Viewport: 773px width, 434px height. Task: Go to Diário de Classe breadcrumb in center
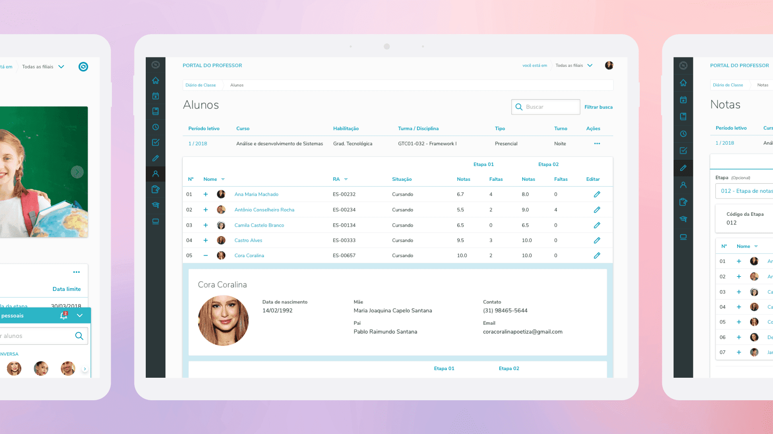tap(200, 85)
